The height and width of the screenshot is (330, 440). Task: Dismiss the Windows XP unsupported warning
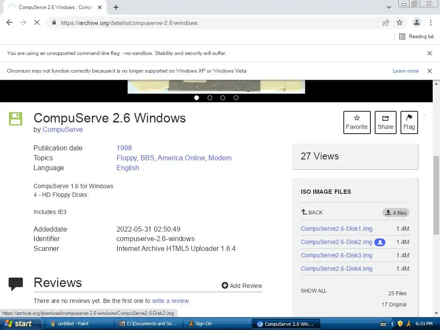point(429,71)
